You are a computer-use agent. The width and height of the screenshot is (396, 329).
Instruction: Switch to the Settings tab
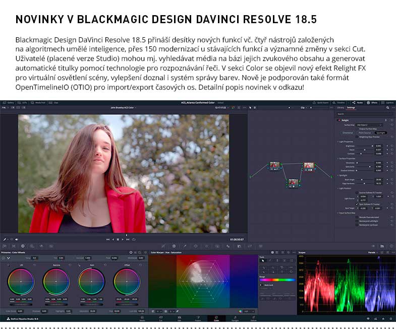pyautogui.click(x=351, y=107)
